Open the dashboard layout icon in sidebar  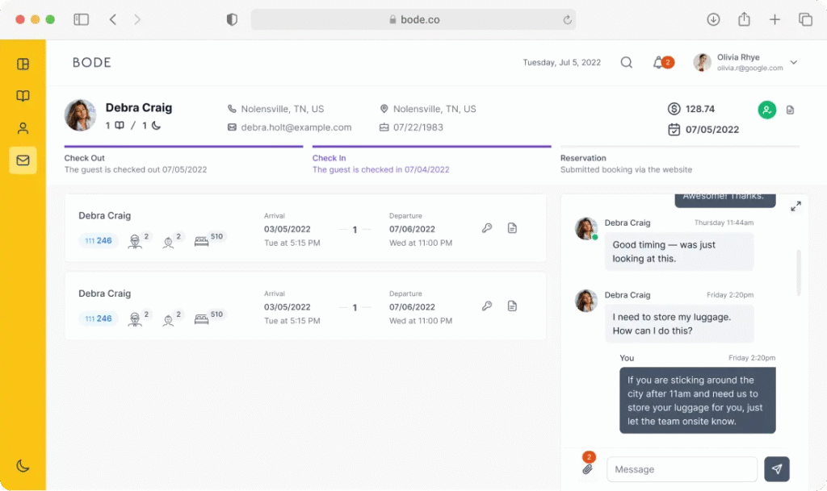(x=23, y=64)
